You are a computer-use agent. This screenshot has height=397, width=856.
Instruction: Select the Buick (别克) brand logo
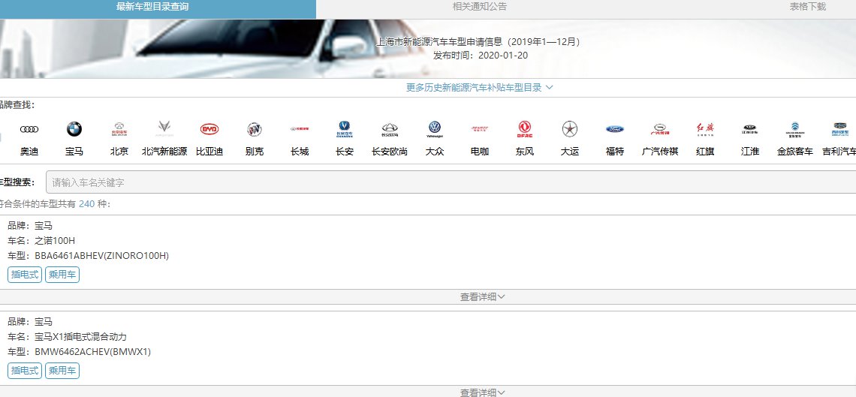coord(255,129)
